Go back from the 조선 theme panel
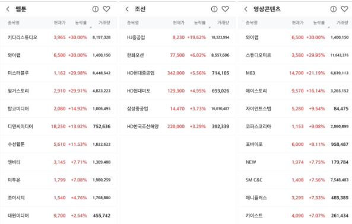352x224 pixels. coord(127,9)
